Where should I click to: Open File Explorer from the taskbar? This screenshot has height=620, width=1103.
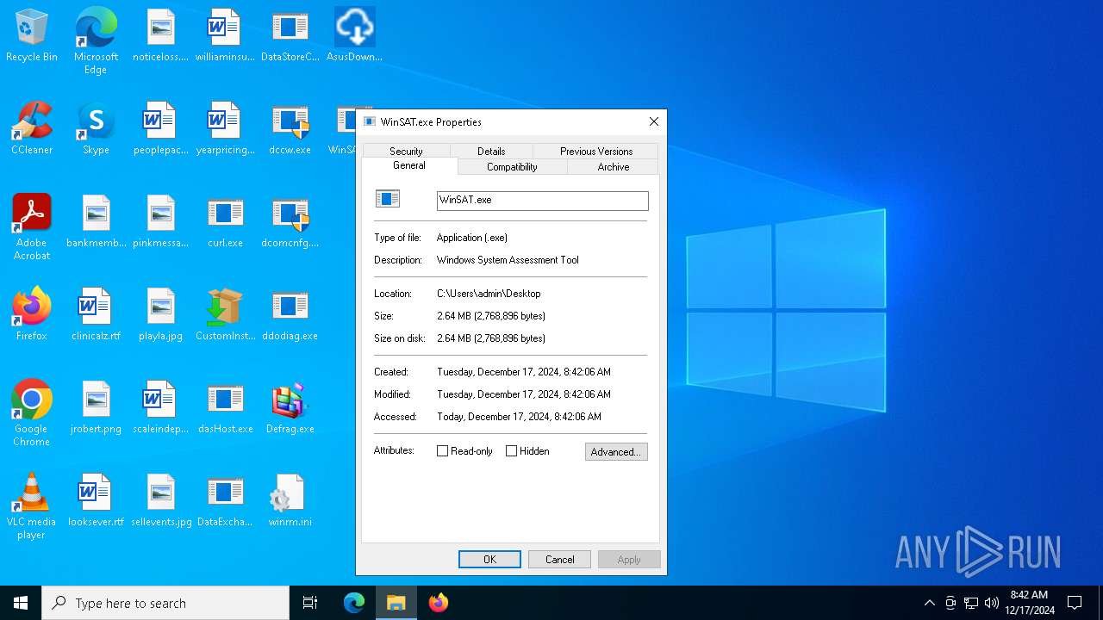[x=396, y=603]
